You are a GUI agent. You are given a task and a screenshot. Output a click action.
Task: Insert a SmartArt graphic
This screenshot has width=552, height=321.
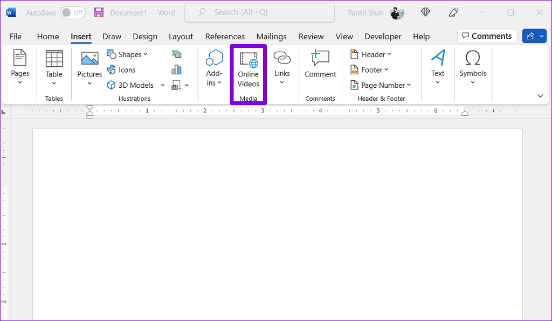(176, 54)
